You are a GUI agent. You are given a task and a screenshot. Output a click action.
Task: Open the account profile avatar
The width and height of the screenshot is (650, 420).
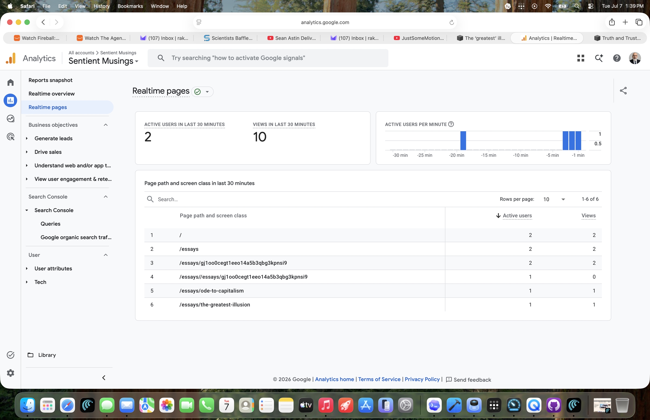[635, 58]
